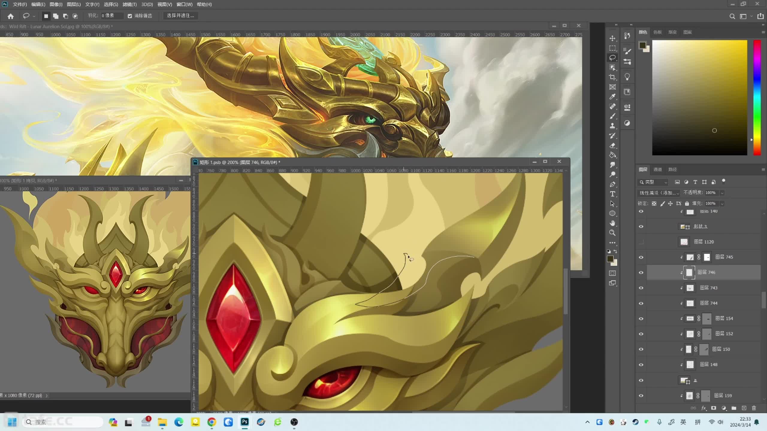Switch to the 通道 channels tab
This screenshot has height=431, width=767.
click(657, 169)
